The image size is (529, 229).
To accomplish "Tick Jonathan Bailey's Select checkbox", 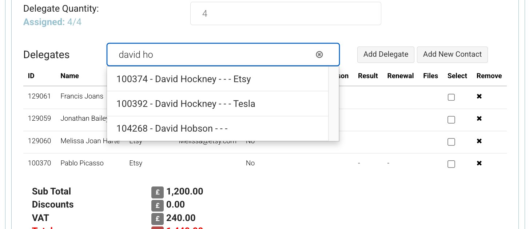I will [451, 120].
